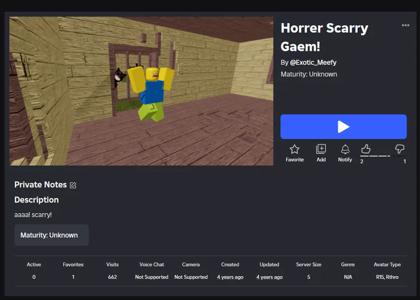
Task: Add the game to profile
Action: [x=321, y=149]
